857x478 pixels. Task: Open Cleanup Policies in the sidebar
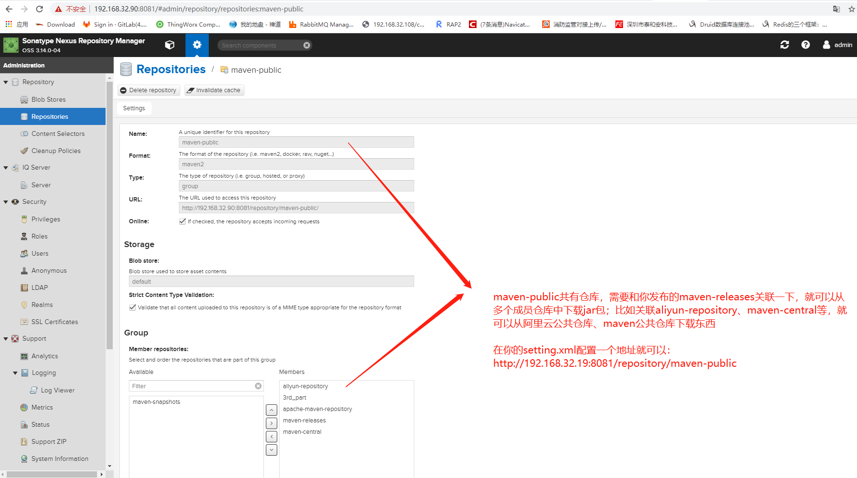56,151
